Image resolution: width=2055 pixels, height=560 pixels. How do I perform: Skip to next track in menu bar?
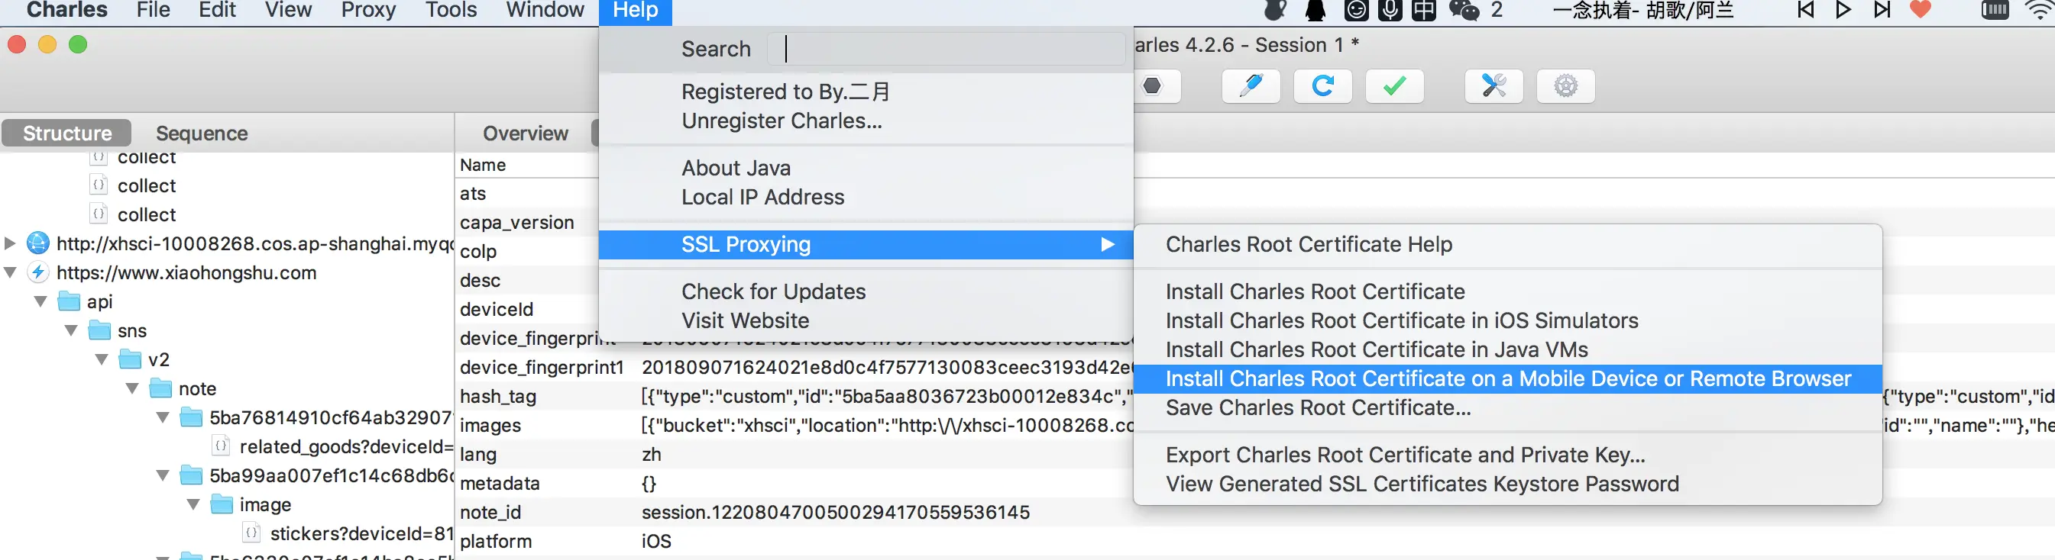[x=1882, y=10]
